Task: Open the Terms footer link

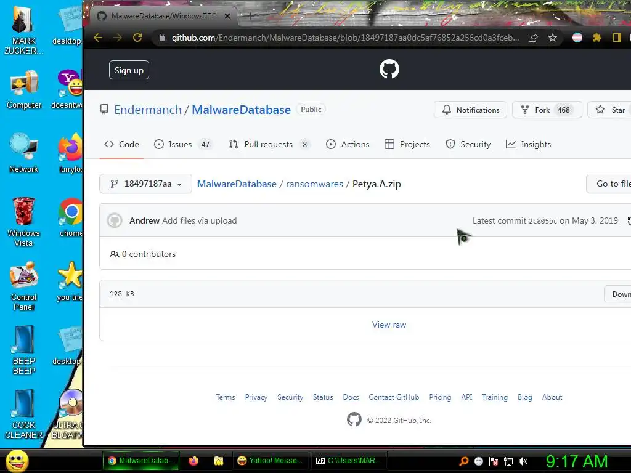Action: click(x=226, y=397)
